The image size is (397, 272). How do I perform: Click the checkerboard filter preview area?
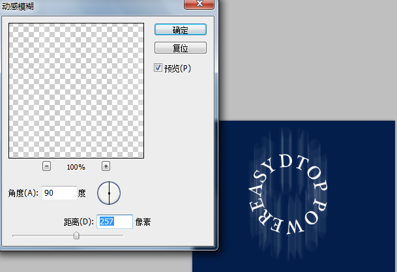click(x=76, y=89)
